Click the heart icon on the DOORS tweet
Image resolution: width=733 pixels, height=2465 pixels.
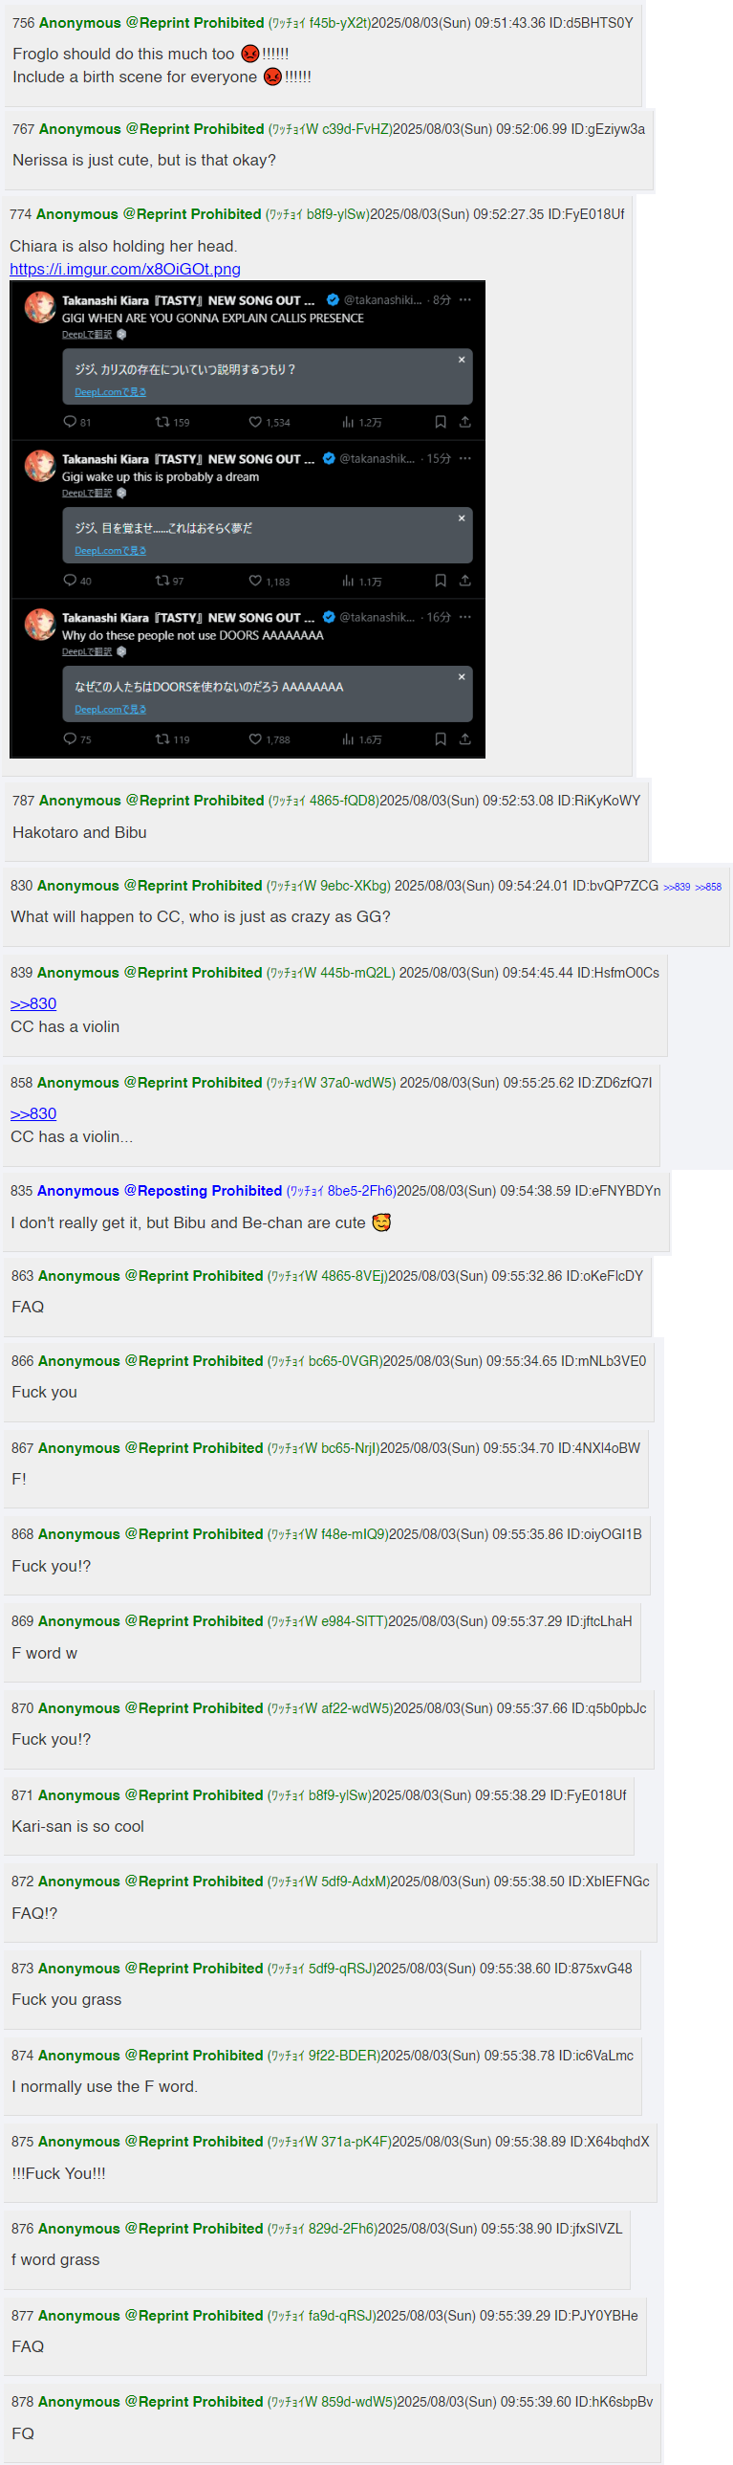coord(255,738)
